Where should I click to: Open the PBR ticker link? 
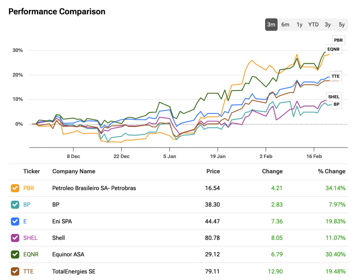click(x=29, y=188)
